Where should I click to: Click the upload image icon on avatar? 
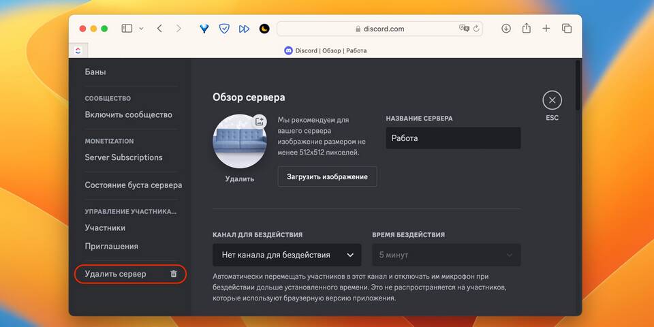tap(260, 121)
